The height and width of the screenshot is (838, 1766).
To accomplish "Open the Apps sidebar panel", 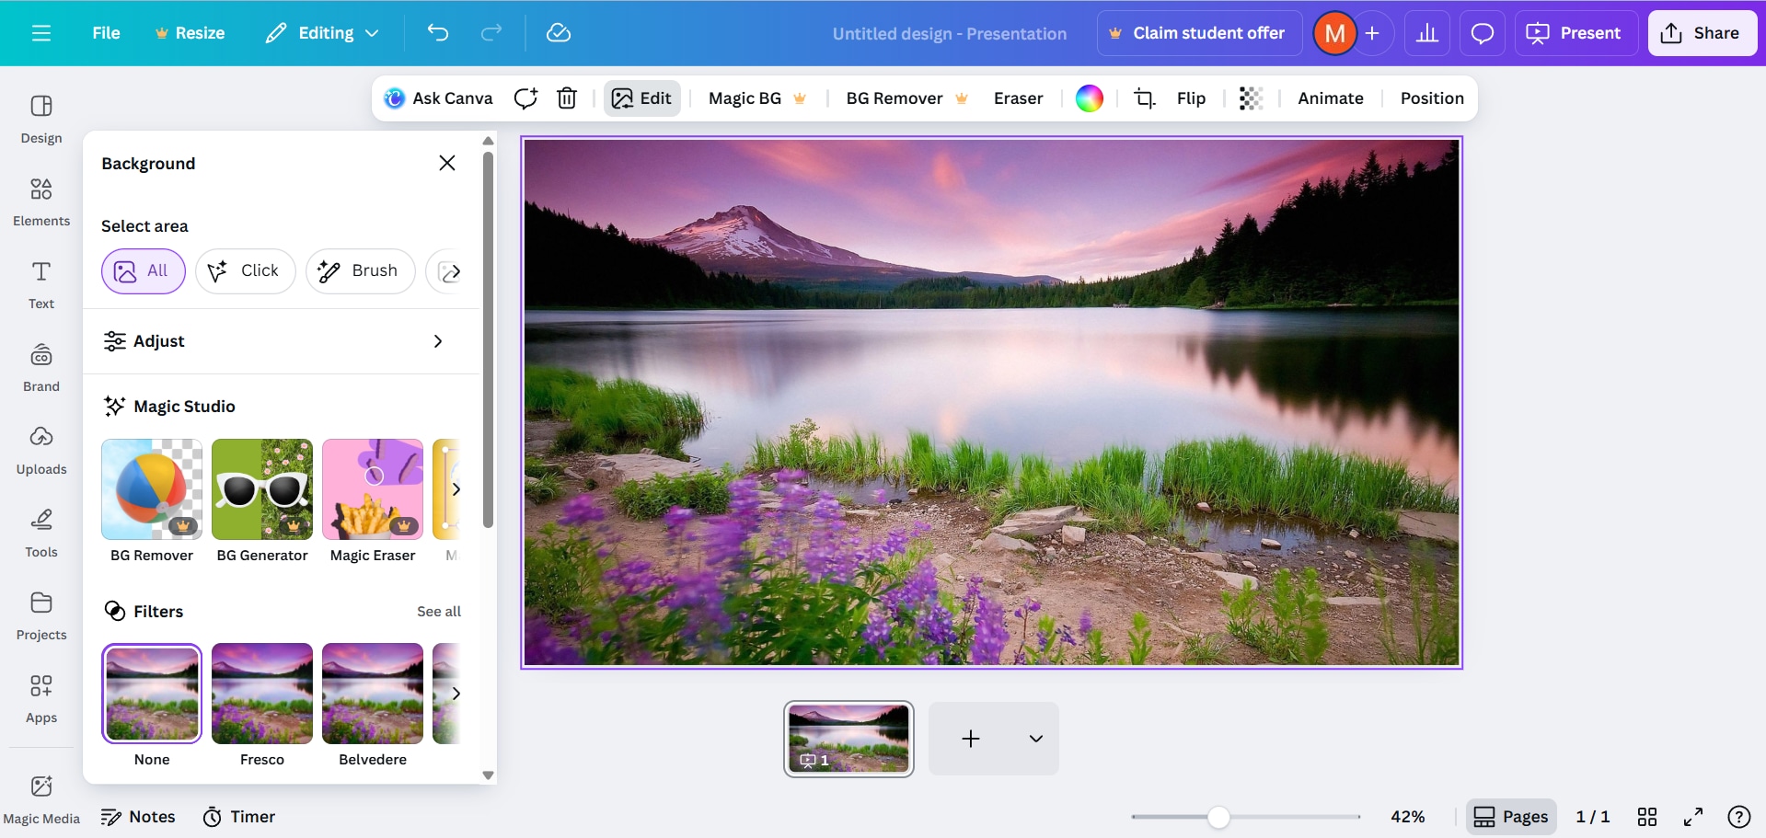I will click(41, 699).
